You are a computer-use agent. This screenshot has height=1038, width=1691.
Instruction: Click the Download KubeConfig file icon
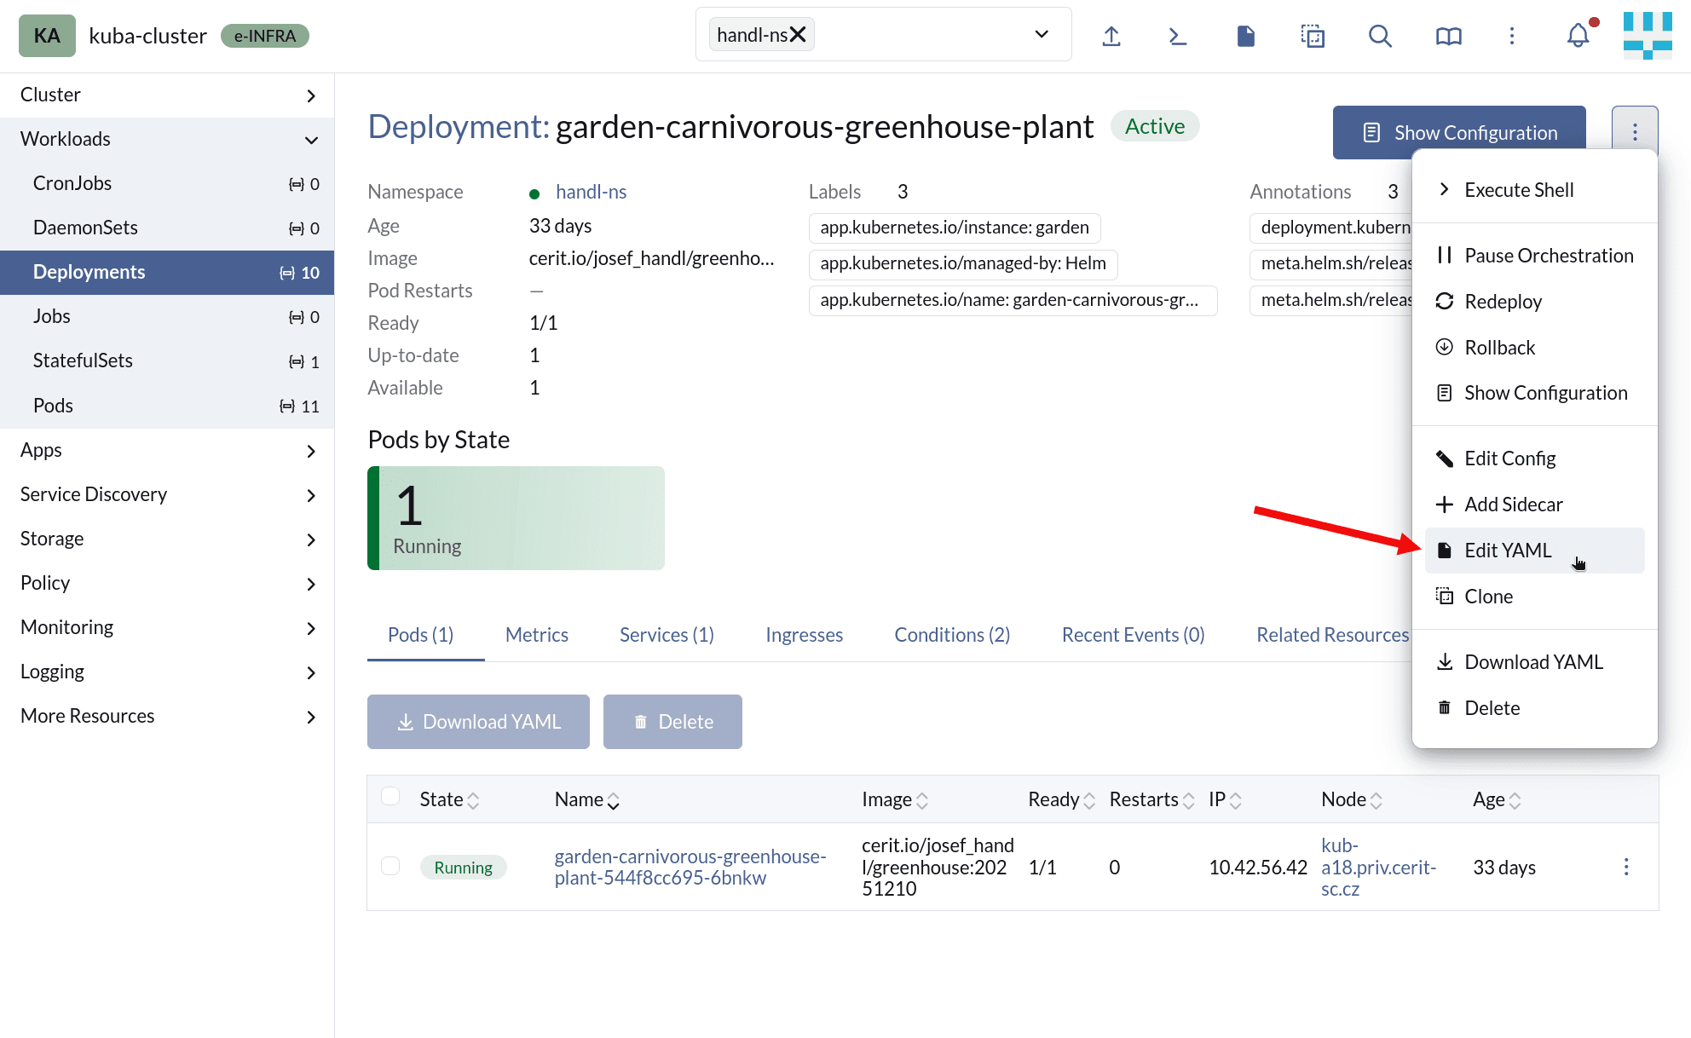point(1245,36)
